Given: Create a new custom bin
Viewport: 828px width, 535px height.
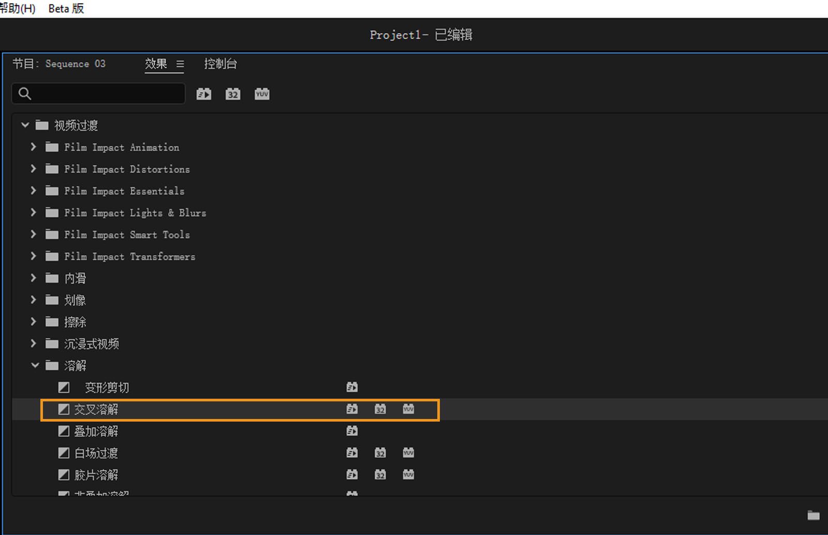Looking at the screenshot, I should pos(814,515).
